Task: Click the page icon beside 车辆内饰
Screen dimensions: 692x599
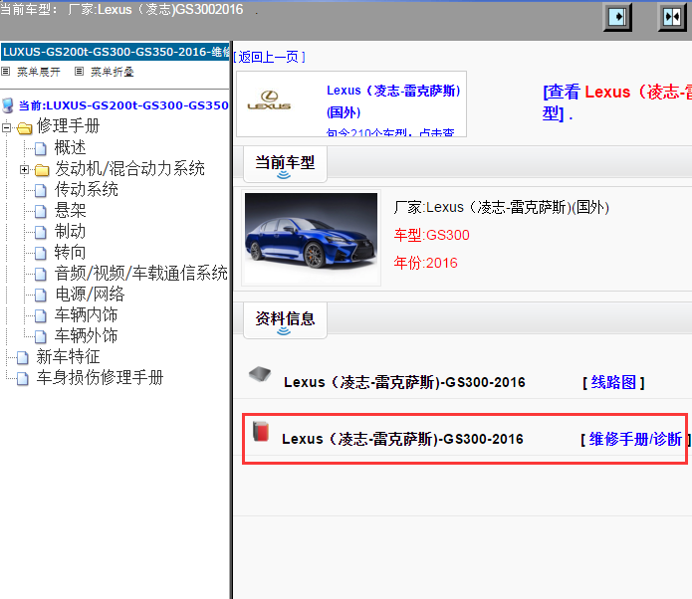Action: pos(40,316)
